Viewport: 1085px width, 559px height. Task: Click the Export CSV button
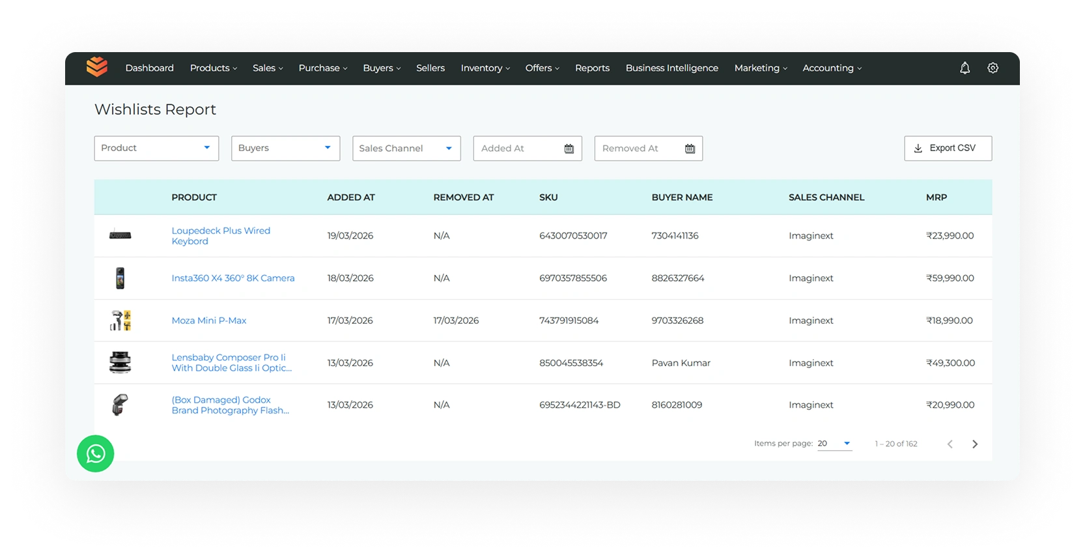[x=948, y=148]
